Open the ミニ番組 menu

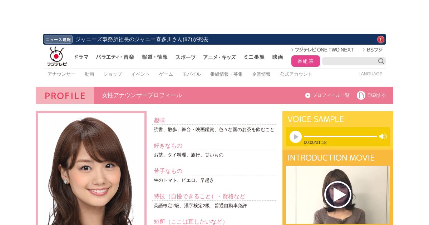[254, 57]
